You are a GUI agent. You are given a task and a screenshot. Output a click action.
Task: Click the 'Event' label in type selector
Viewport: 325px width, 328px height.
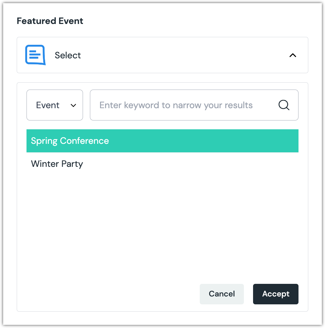[48, 105]
